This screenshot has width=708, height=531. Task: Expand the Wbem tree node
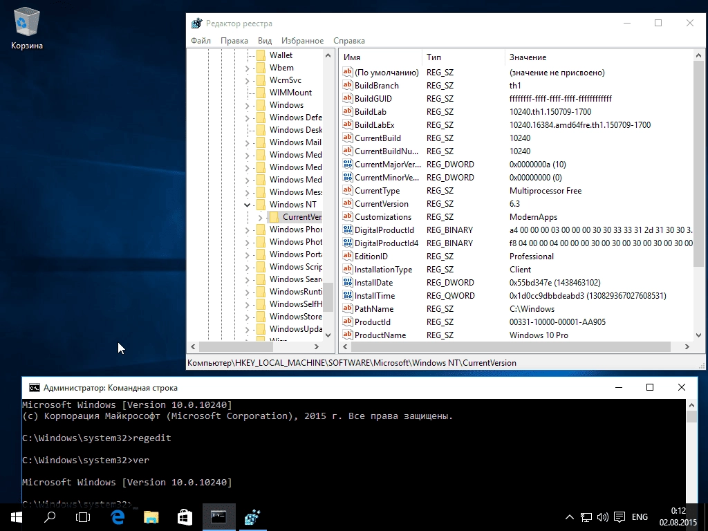click(247, 68)
